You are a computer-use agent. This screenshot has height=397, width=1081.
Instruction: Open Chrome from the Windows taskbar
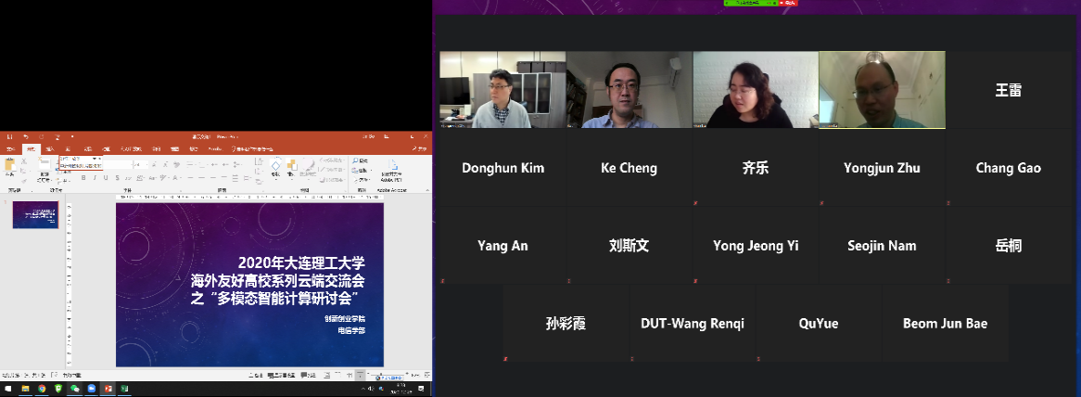(x=42, y=389)
